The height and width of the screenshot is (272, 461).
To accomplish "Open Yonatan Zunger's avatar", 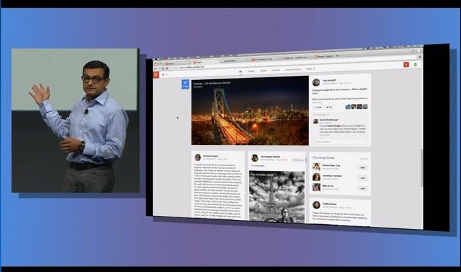I will (198, 157).
